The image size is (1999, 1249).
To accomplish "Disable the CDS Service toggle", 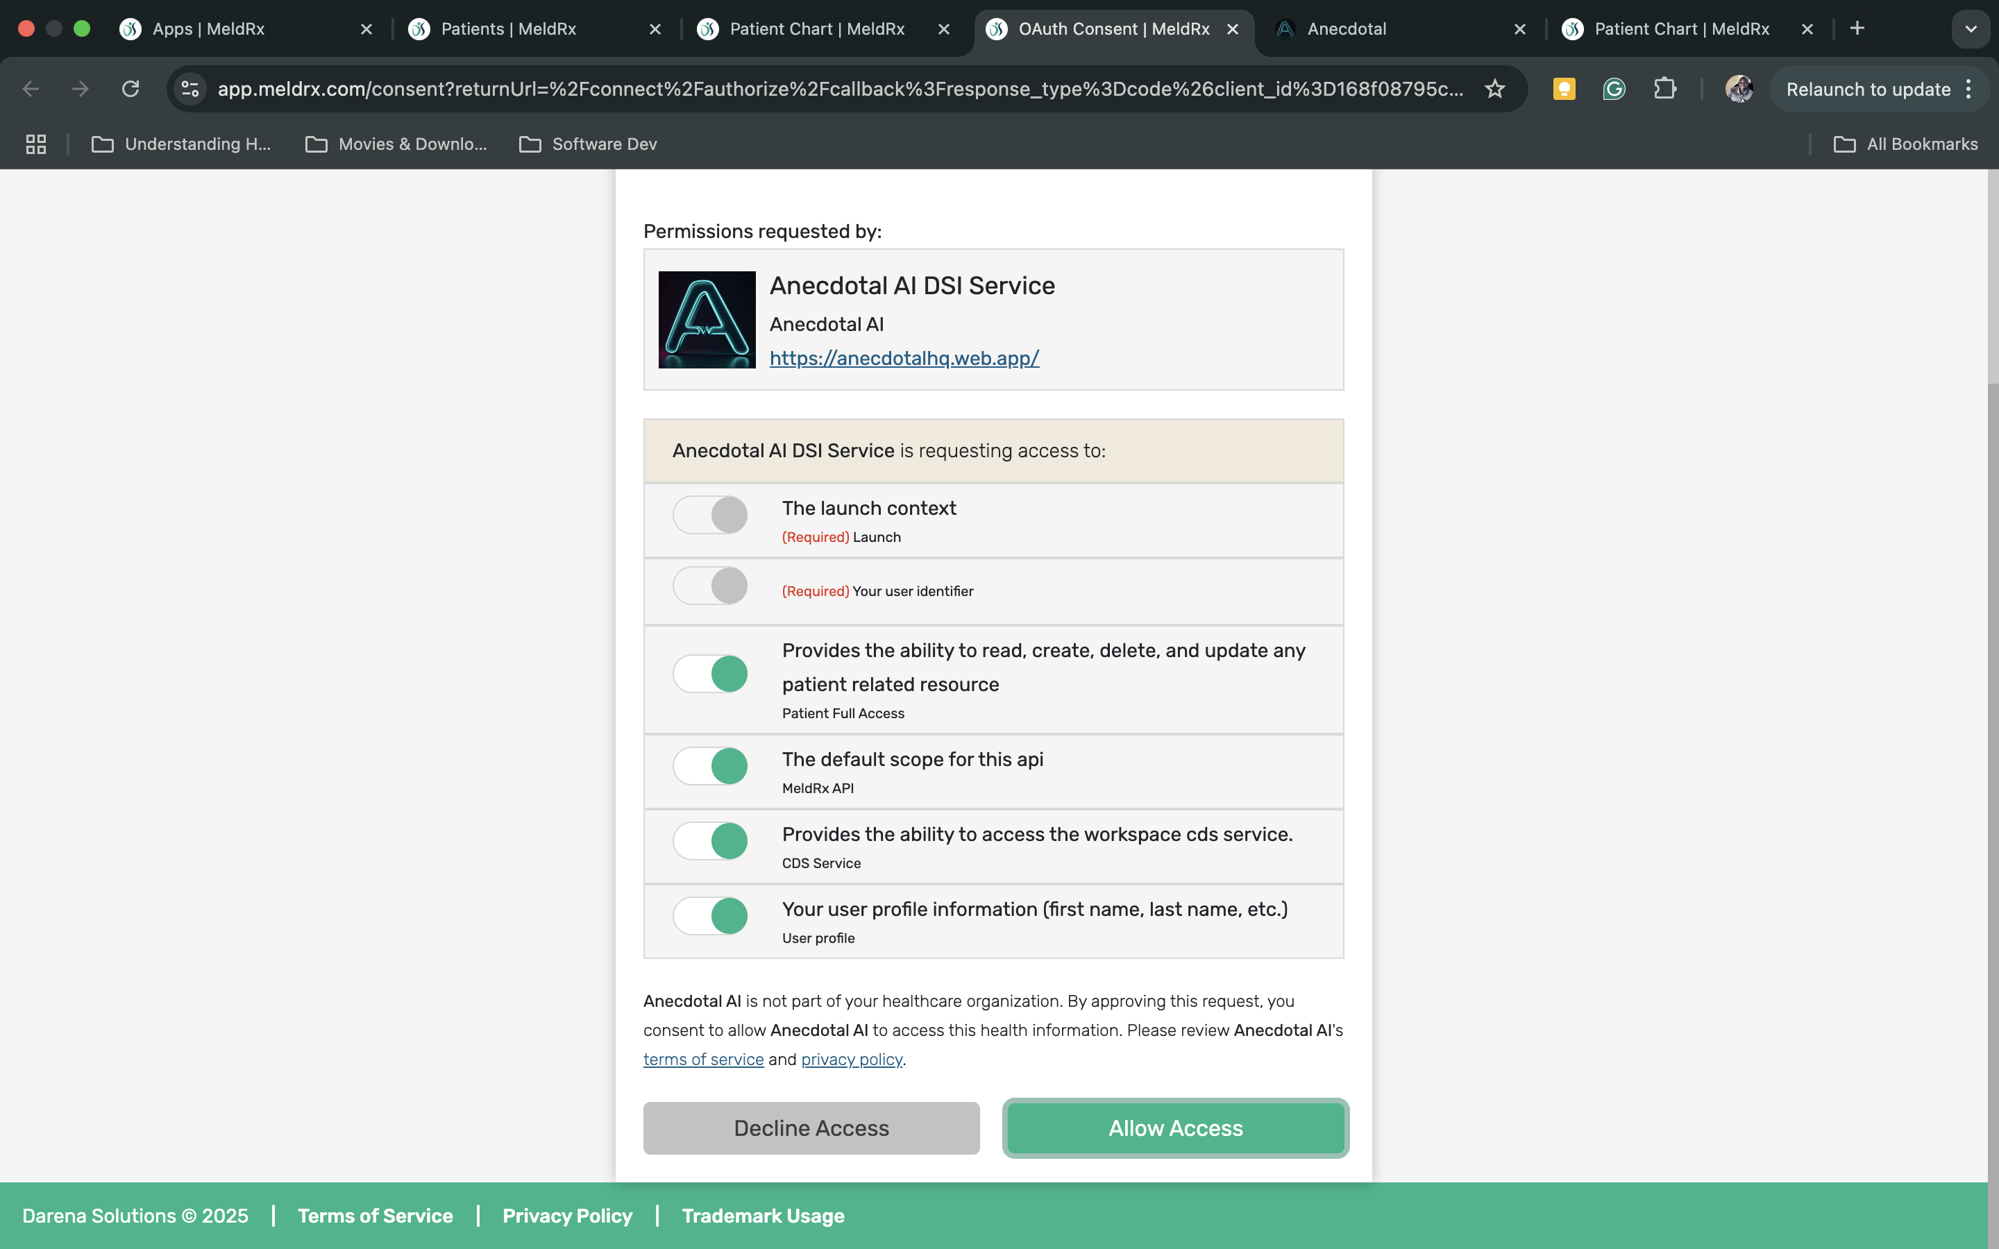I will point(710,841).
